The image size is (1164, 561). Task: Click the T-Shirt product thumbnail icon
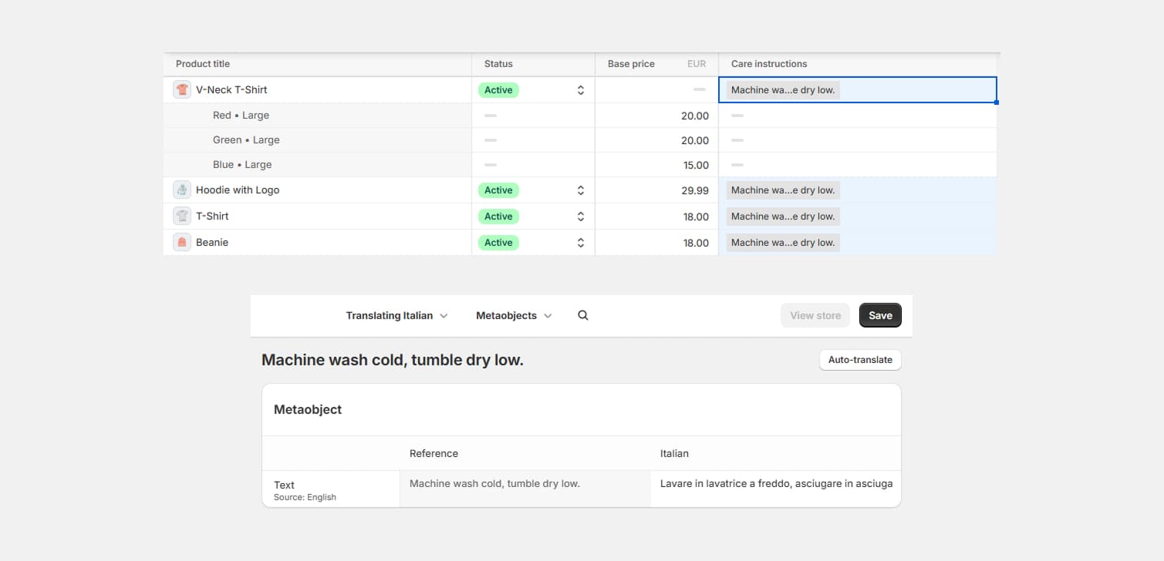coord(181,216)
